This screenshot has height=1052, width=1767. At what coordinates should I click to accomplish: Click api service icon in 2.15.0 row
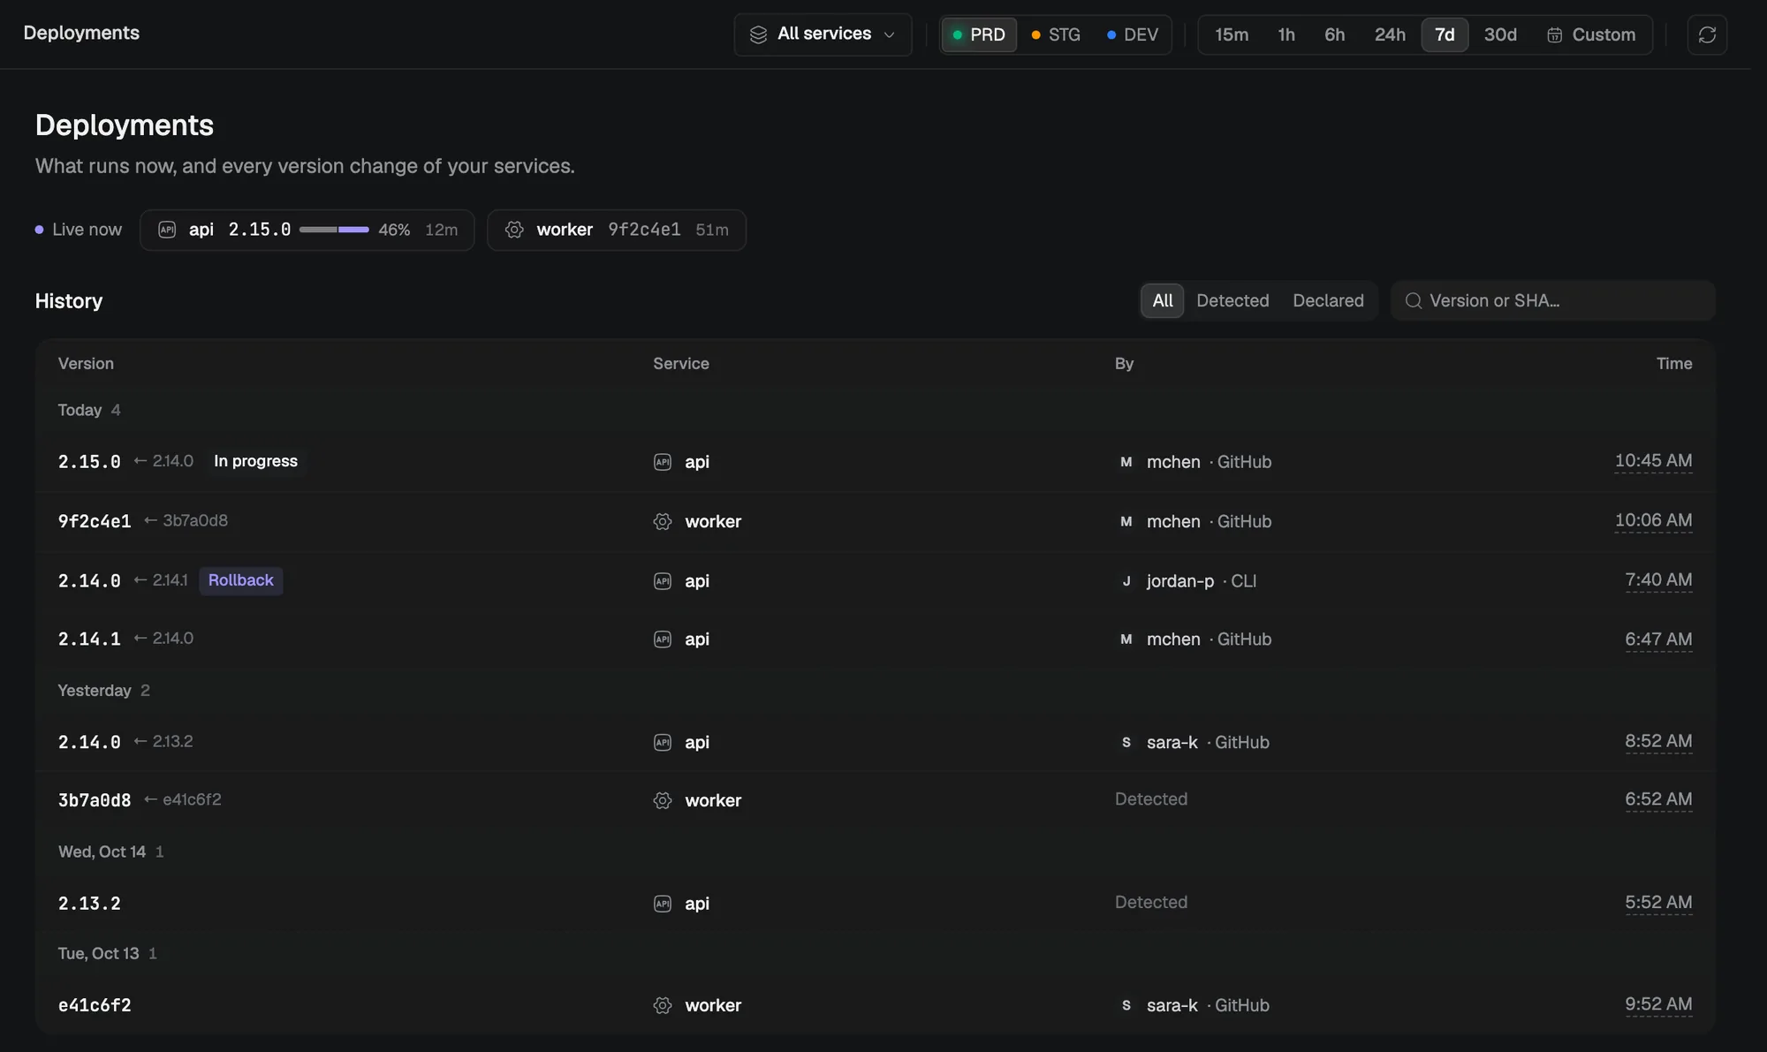pyautogui.click(x=663, y=462)
